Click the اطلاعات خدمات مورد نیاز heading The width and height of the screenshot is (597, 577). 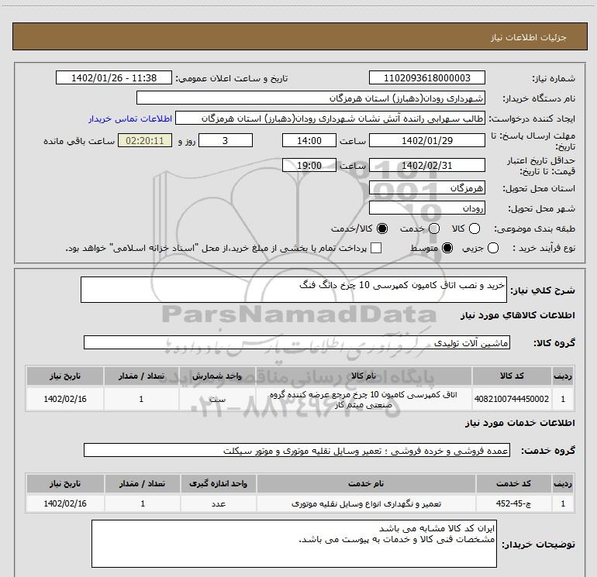click(x=520, y=423)
